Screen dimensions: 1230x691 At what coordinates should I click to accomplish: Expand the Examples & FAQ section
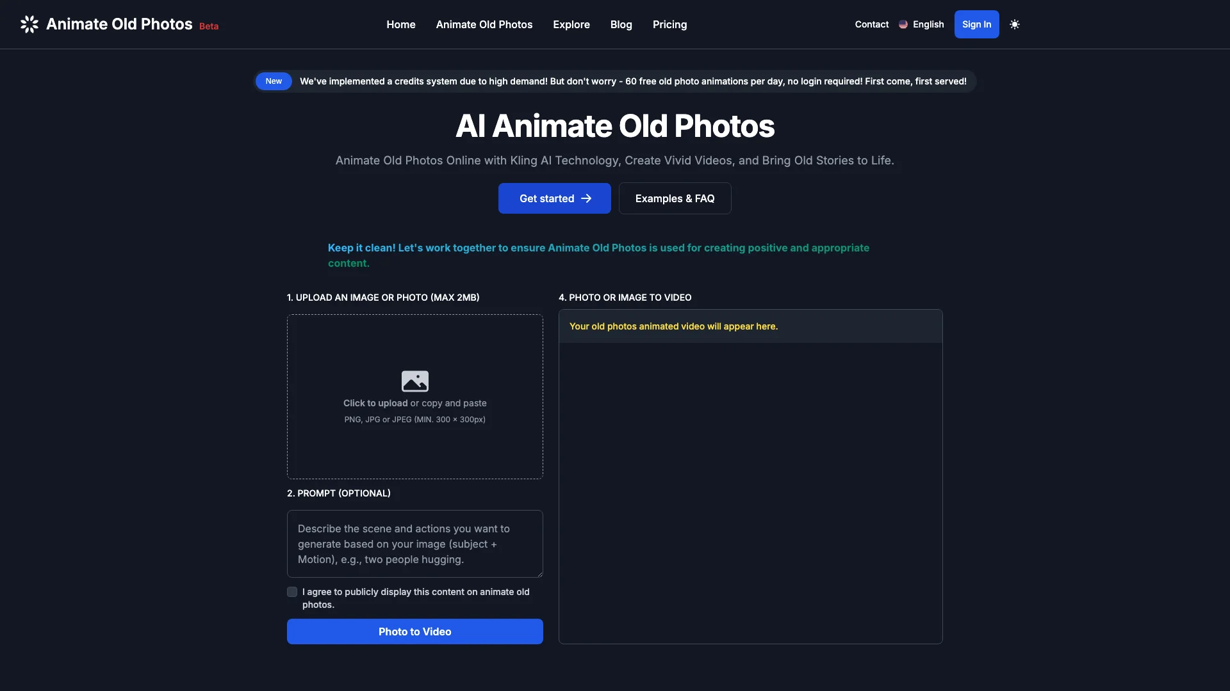[675, 198]
